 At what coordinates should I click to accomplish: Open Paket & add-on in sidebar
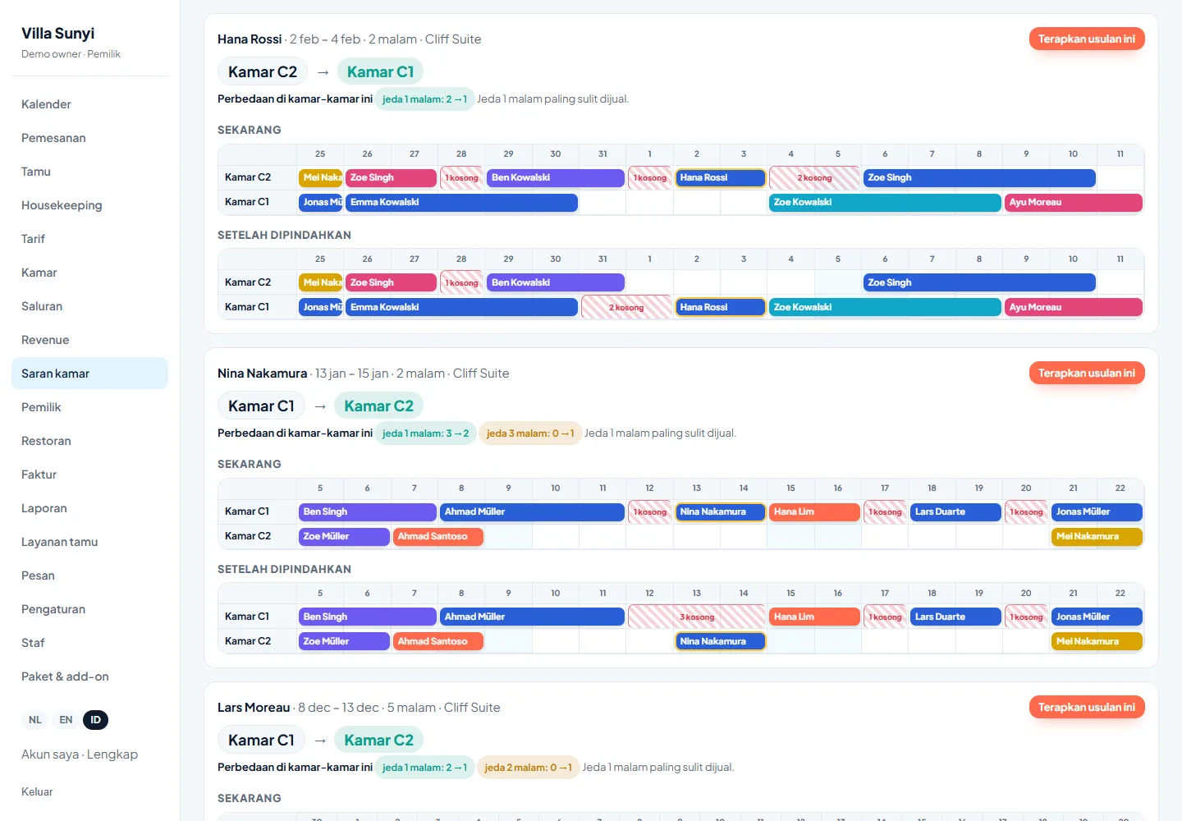(89, 677)
